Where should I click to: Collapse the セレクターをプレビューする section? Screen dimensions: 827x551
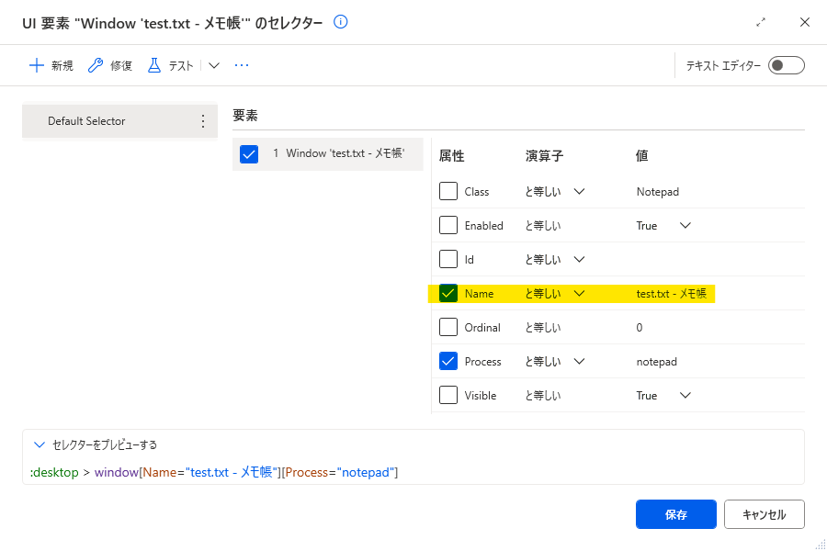tap(39, 444)
